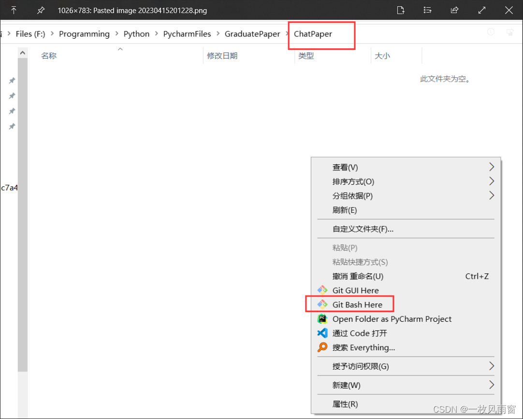Click the up arrow icon at the top left
This screenshot has width=523, height=419.
coord(14,10)
